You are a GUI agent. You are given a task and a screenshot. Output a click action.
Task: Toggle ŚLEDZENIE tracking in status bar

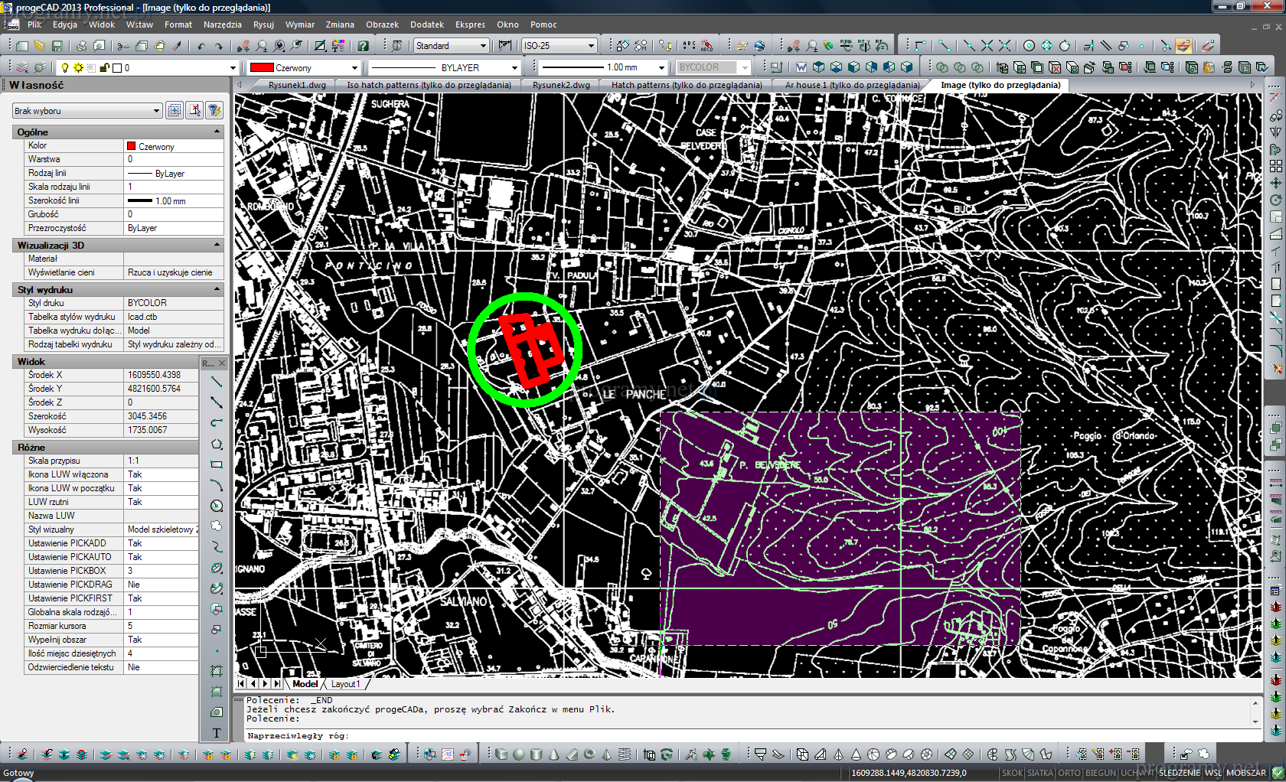pos(1179,773)
